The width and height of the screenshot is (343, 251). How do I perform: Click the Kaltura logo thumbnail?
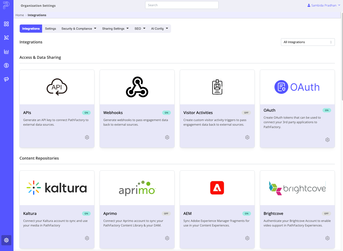57,188
